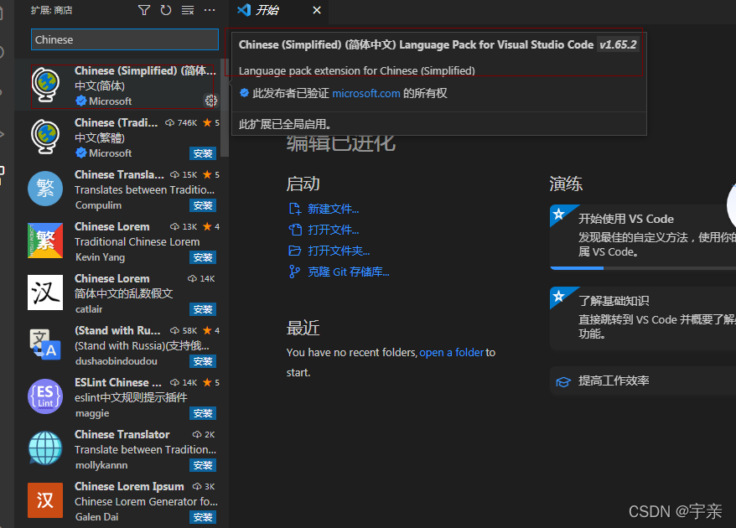Click the open folder icon
736x528 pixels.
pyautogui.click(x=295, y=251)
